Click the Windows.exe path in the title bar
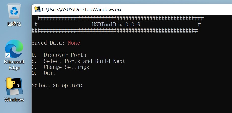The height and width of the screenshot is (113, 232). click(x=82, y=10)
